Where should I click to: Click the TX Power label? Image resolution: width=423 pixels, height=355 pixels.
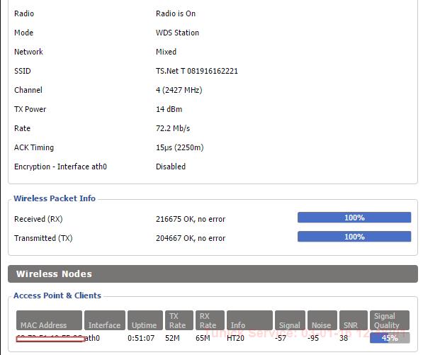(30, 109)
